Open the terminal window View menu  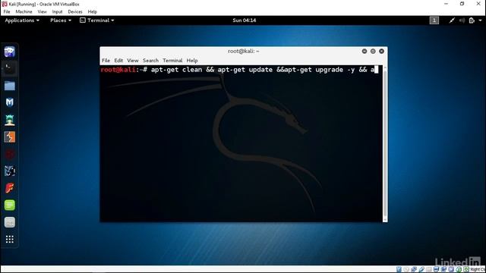tap(133, 61)
